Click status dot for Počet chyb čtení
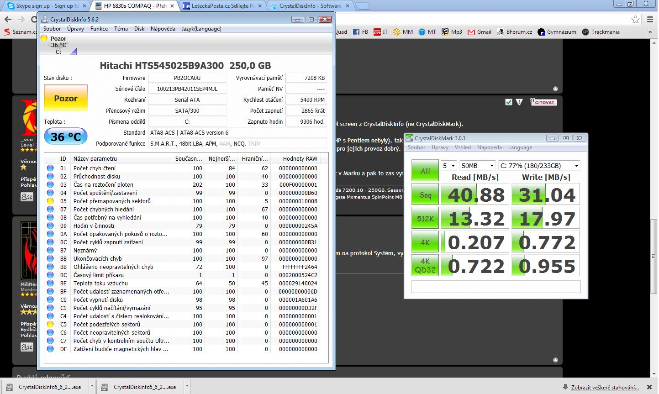The width and height of the screenshot is (659, 394). point(50,168)
